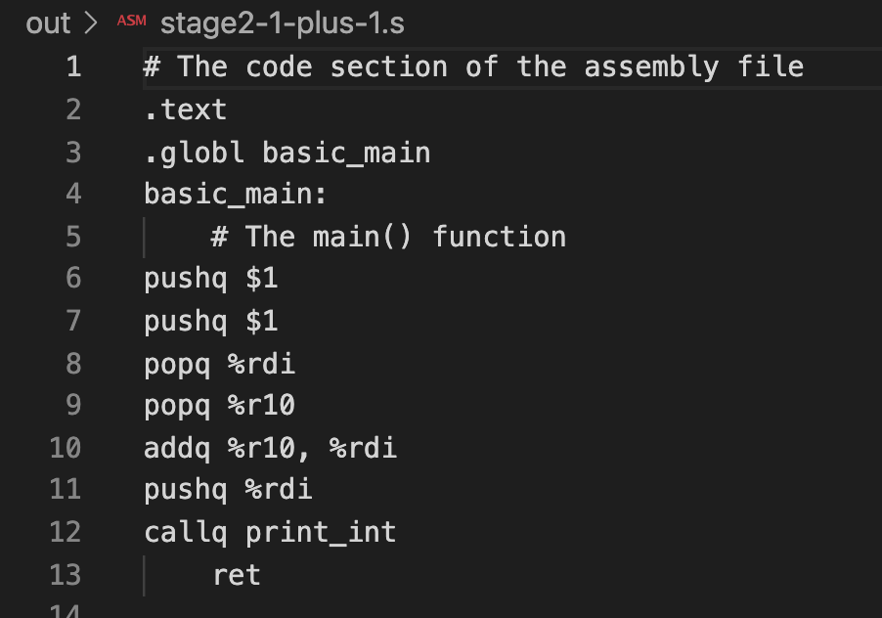Click the '# The main() function' comment
This screenshot has height=618, width=882.
click(x=388, y=237)
